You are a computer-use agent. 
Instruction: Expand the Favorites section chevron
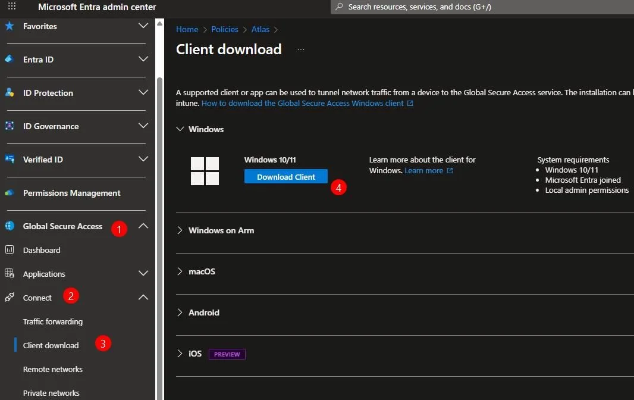click(x=143, y=26)
